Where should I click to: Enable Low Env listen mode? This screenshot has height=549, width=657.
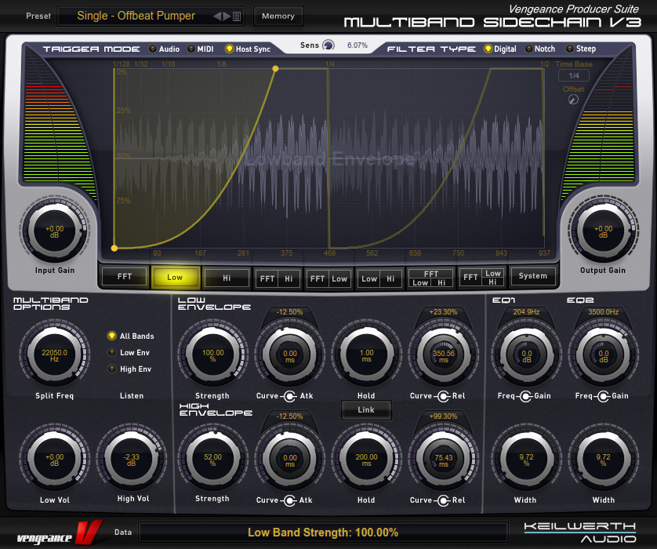[x=112, y=352]
